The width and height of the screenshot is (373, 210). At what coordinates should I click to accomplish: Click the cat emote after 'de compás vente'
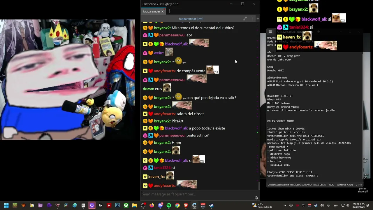pyautogui.click(x=212, y=70)
